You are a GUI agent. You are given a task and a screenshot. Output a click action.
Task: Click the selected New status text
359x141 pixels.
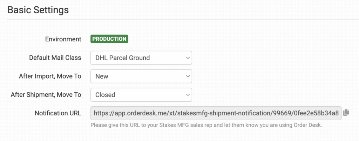coord(102,76)
